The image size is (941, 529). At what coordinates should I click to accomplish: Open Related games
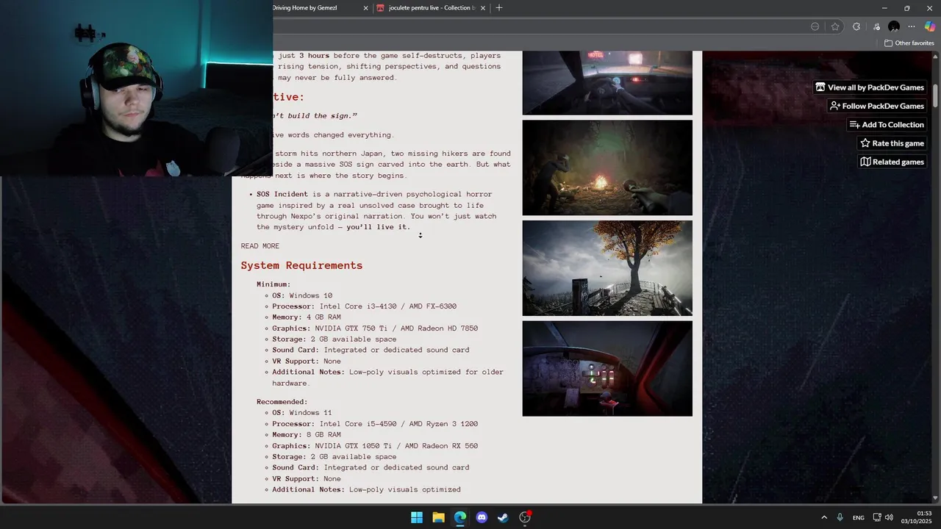pos(892,162)
